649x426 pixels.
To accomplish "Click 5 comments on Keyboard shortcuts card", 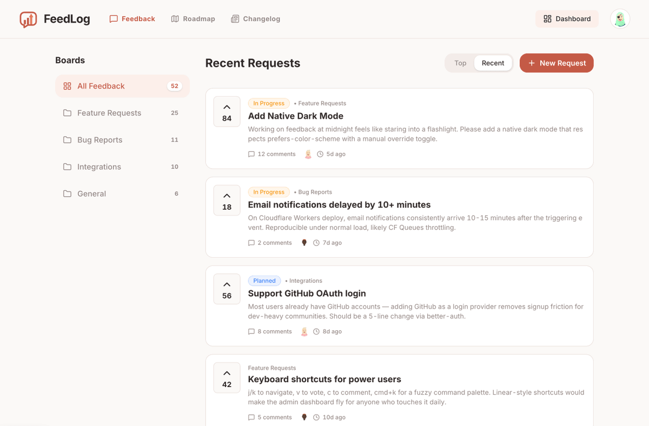I will [270, 417].
